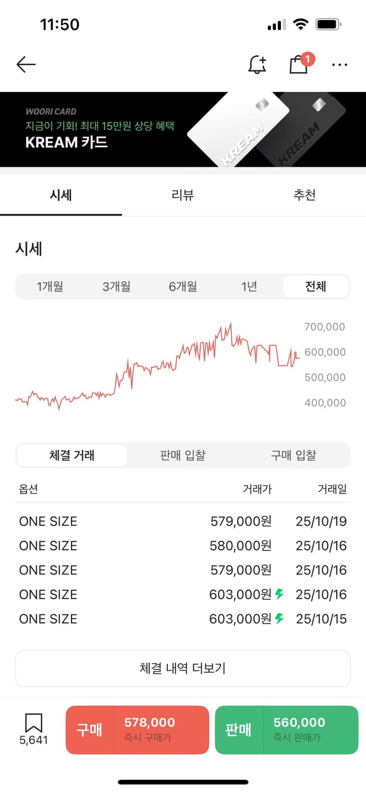The width and height of the screenshot is (366, 792).
Task: Tap the back arrow icon
Action: click(x=26, y=64)
